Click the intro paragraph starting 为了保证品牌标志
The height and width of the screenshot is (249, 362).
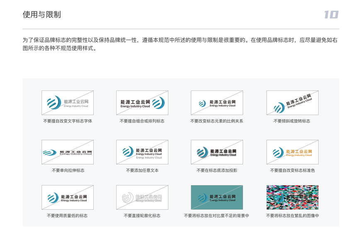180,44
